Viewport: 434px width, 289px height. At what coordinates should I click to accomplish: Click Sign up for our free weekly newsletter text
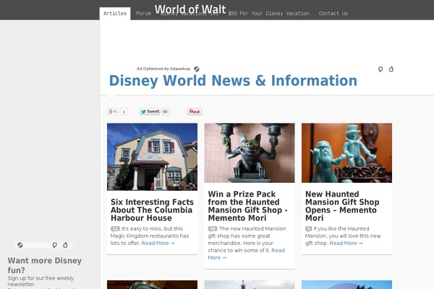(41, 281)
